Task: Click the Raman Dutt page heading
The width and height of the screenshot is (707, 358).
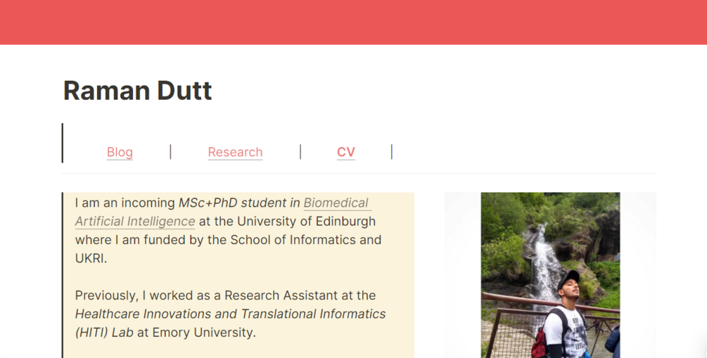Action: click(138, 91)
